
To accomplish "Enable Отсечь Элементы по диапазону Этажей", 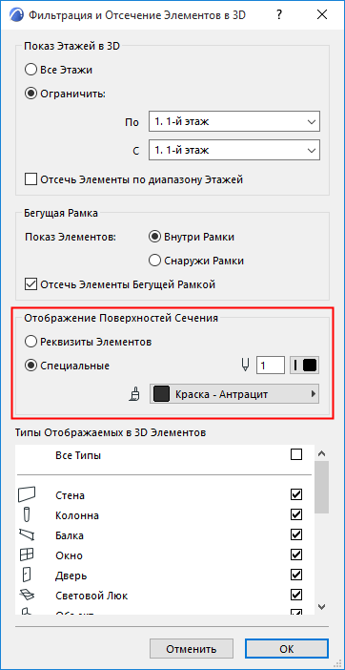I will click(30, 179).
